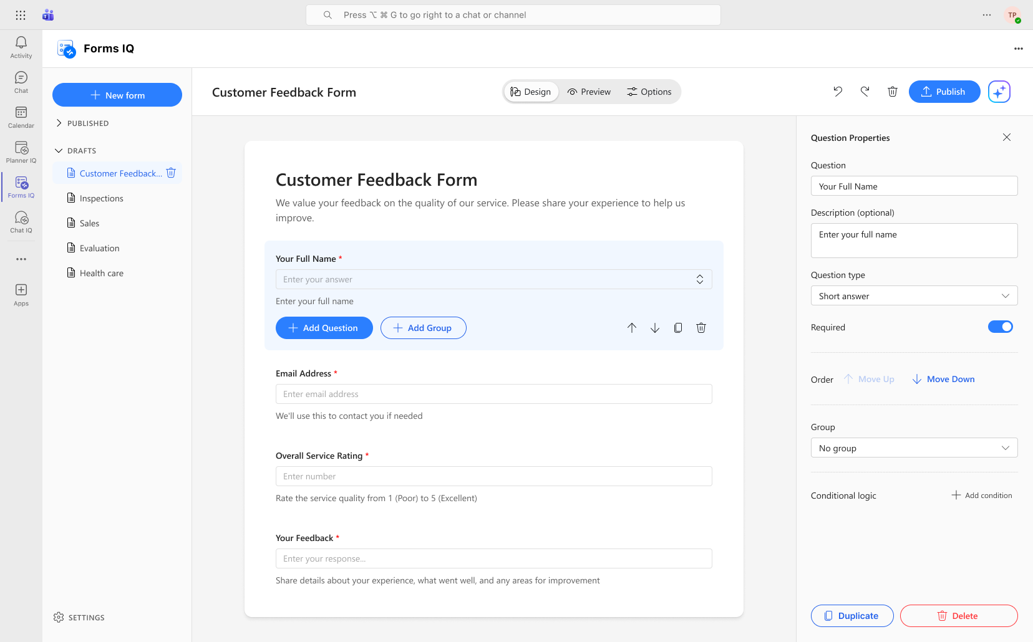Click the trash icon beside Publish
The image size is (1033, 642).
893,92
